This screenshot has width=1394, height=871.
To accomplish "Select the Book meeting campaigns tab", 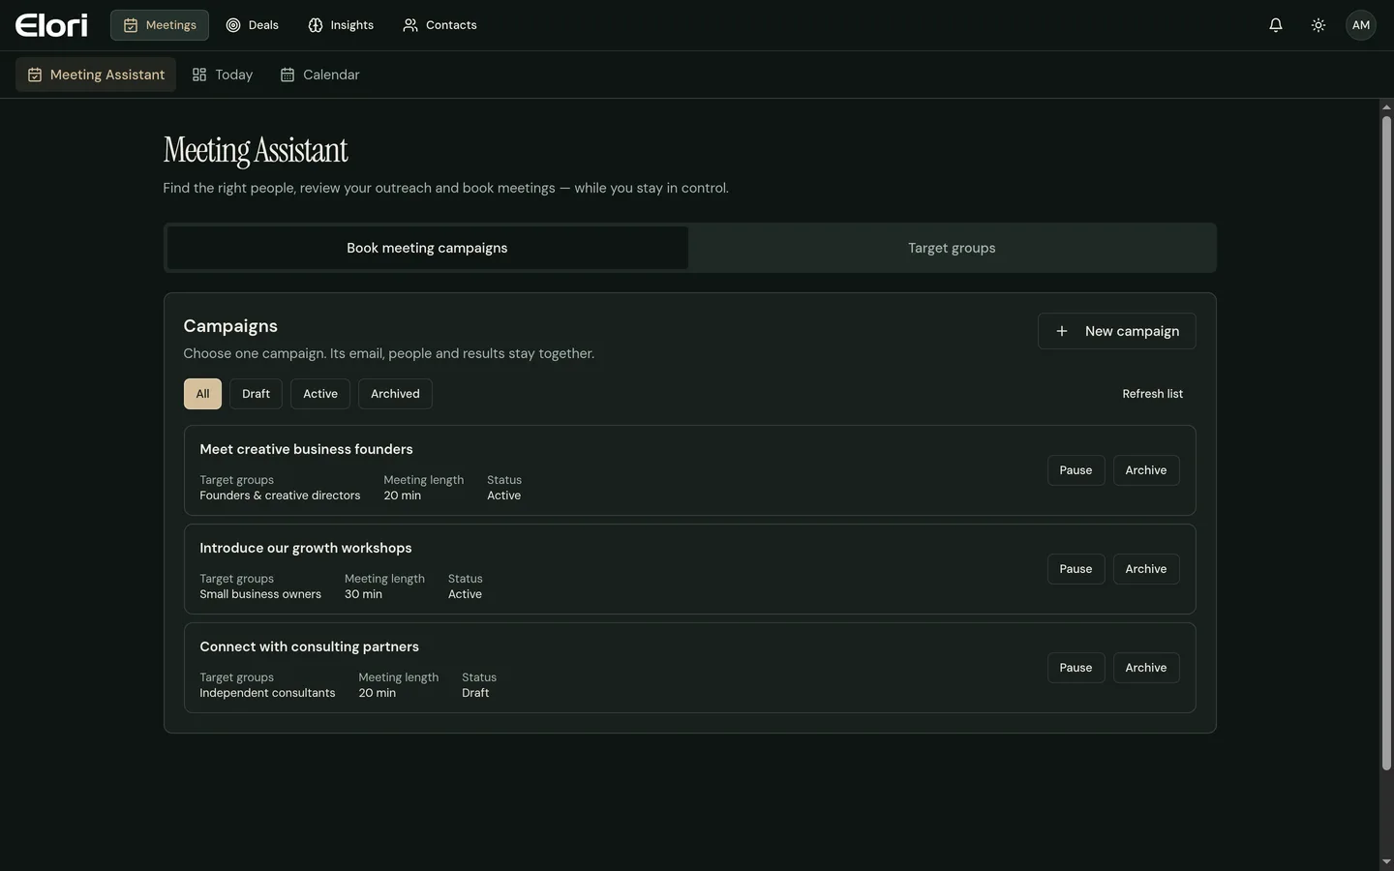I will [427, 248].
